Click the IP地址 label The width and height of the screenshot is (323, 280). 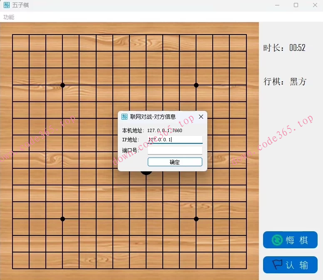pos(131,140)
